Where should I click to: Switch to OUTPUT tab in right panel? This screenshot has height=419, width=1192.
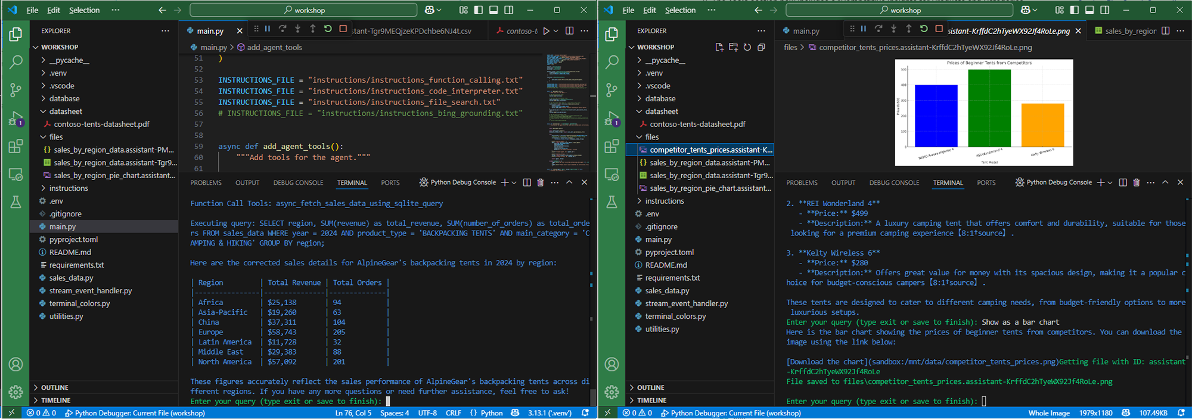(843, 183)
